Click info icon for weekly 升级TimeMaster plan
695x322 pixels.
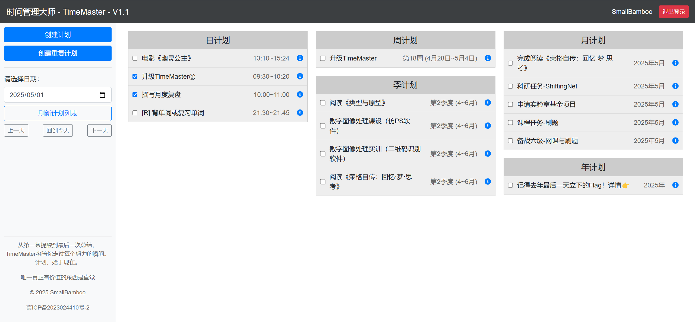tap(488, 58)
